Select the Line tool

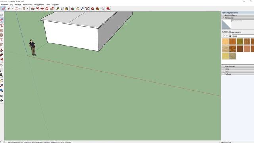coord(9,9)
